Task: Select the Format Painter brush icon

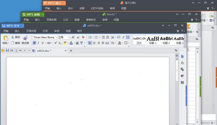Action: click(25, 38)
